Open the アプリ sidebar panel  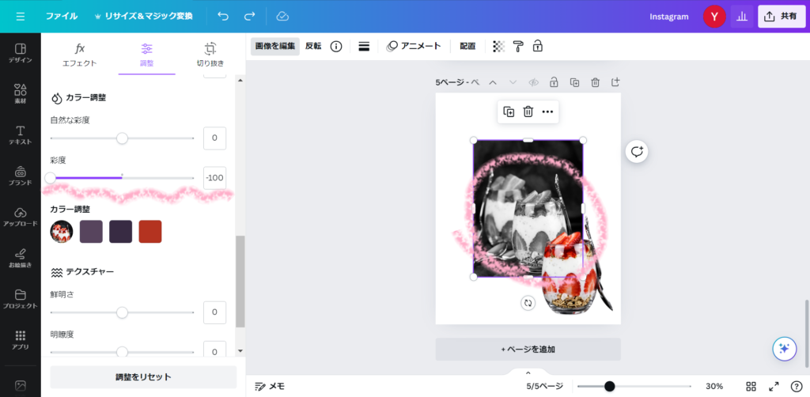pos(20,340)
